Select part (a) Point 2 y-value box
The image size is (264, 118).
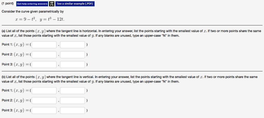pyautogui.click(x=72, y=55)
